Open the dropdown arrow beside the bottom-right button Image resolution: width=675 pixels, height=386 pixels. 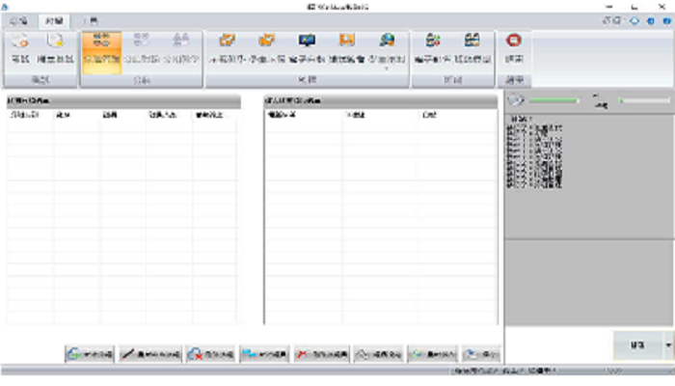tap(667, 345)
